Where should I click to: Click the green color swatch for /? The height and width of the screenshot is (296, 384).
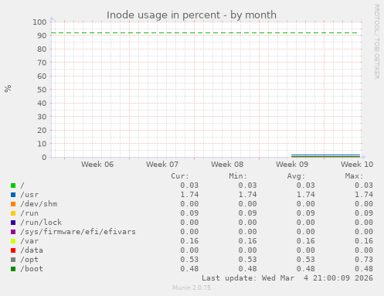point(13,185)
